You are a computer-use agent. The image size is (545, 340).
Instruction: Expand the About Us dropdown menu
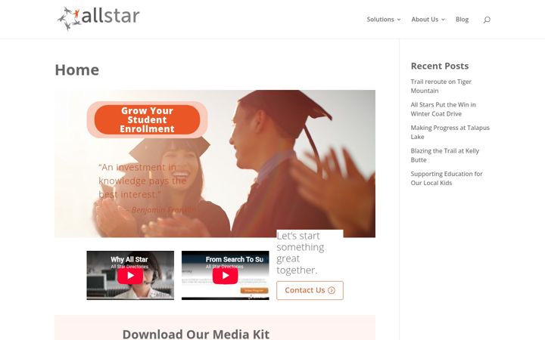coord(428,20)
